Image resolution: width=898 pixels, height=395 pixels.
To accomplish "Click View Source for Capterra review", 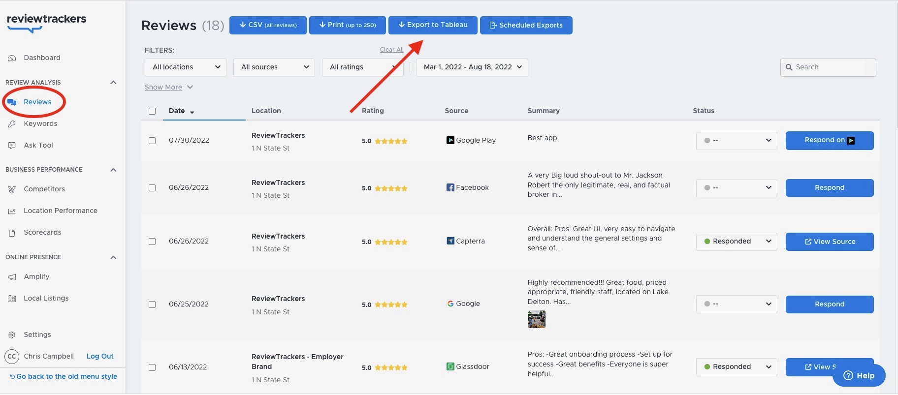I will (830, 242).
